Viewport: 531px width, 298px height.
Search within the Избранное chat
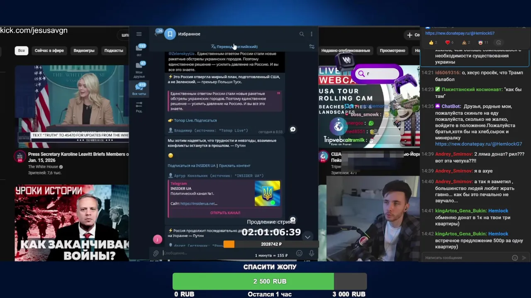302,34
